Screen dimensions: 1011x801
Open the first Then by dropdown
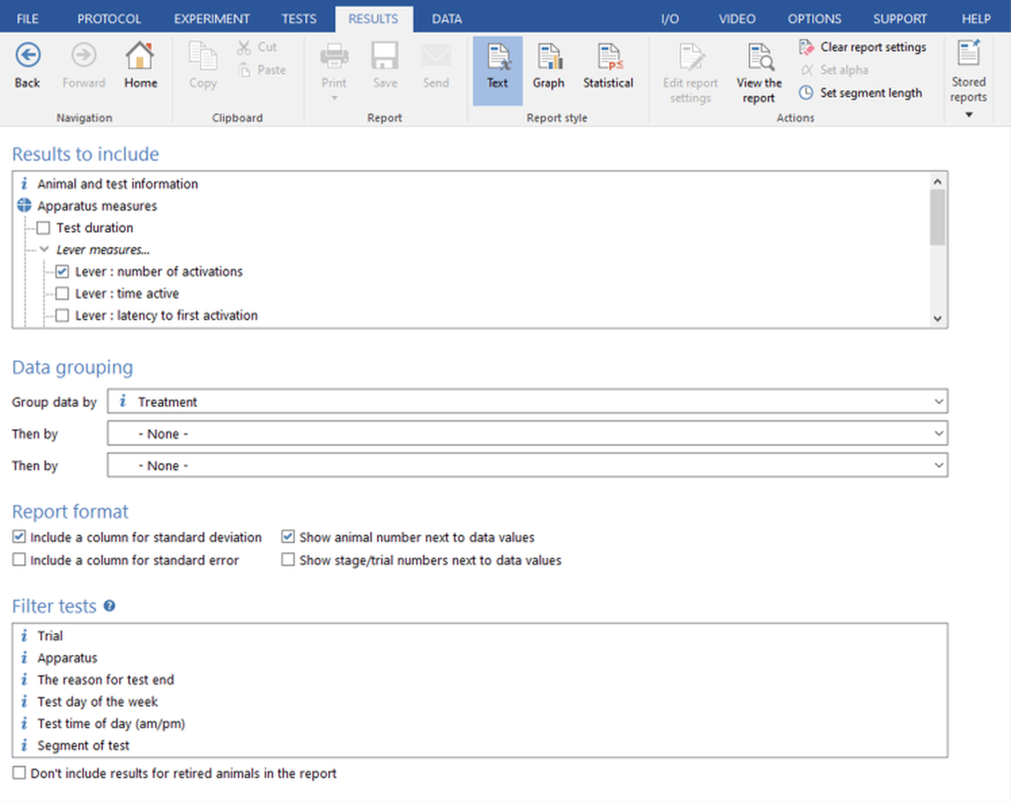pyautogui.click(x=527, y=433)
